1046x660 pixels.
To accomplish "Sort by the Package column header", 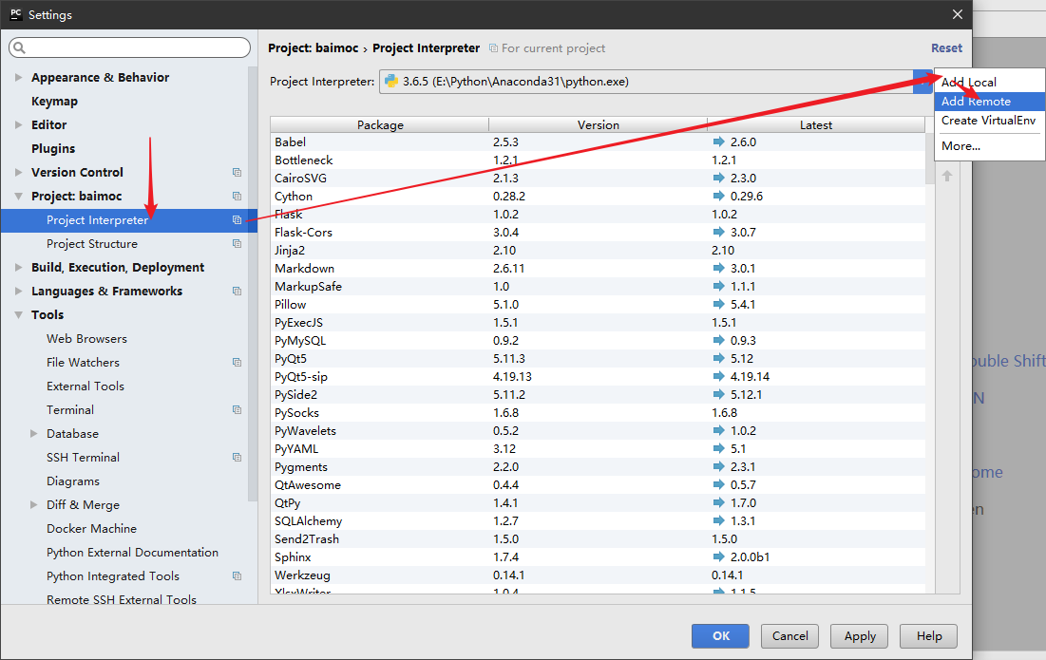I will (x=380, y=124).
